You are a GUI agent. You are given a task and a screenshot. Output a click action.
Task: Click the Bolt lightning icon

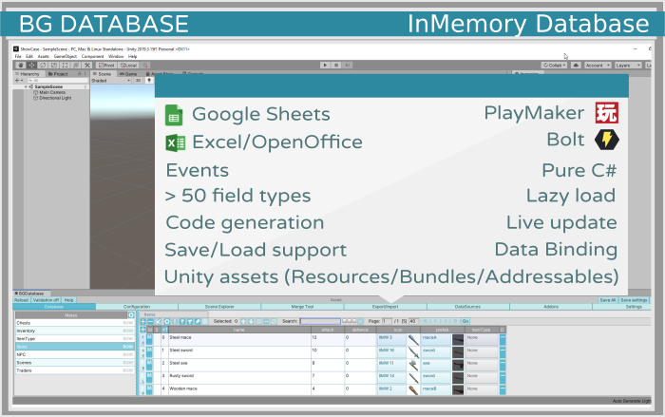coord(605,141)
